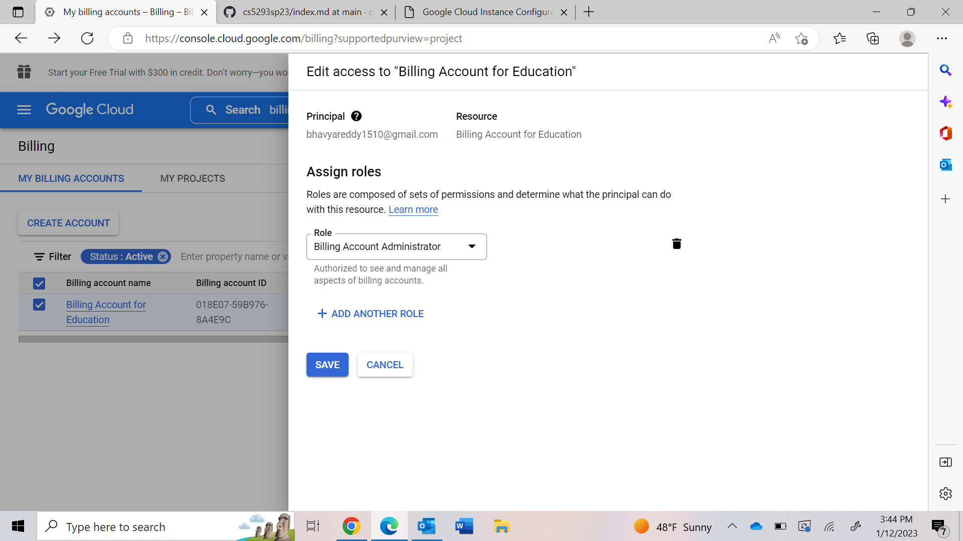Click the Google Cloud logo

point(89,110)
